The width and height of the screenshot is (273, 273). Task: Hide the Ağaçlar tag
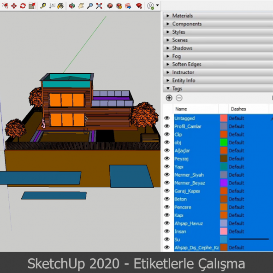tap(167, 150)
